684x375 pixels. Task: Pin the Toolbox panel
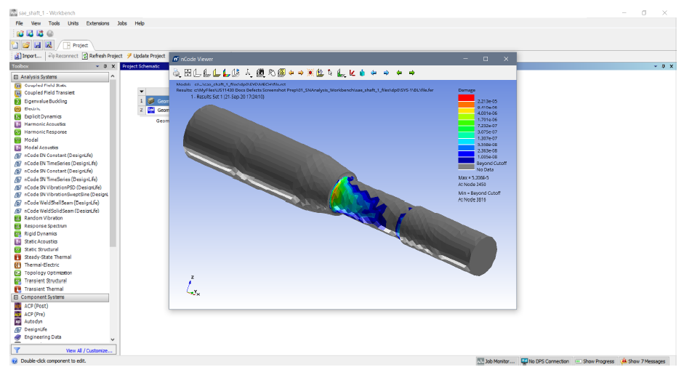point(105,66)
